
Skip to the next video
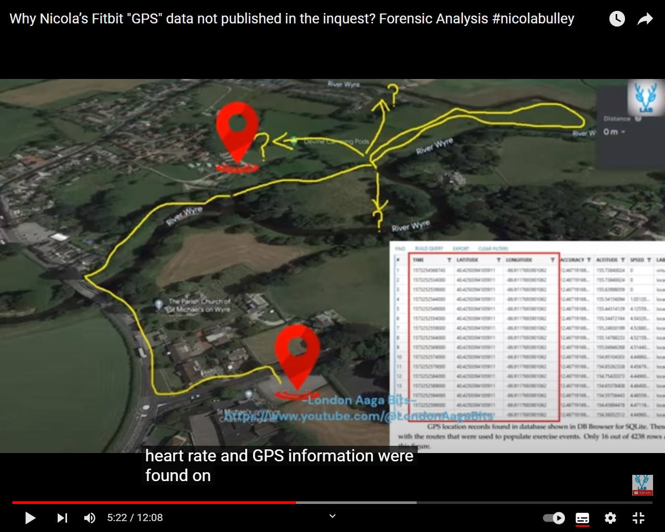click(x=62, y=518)
